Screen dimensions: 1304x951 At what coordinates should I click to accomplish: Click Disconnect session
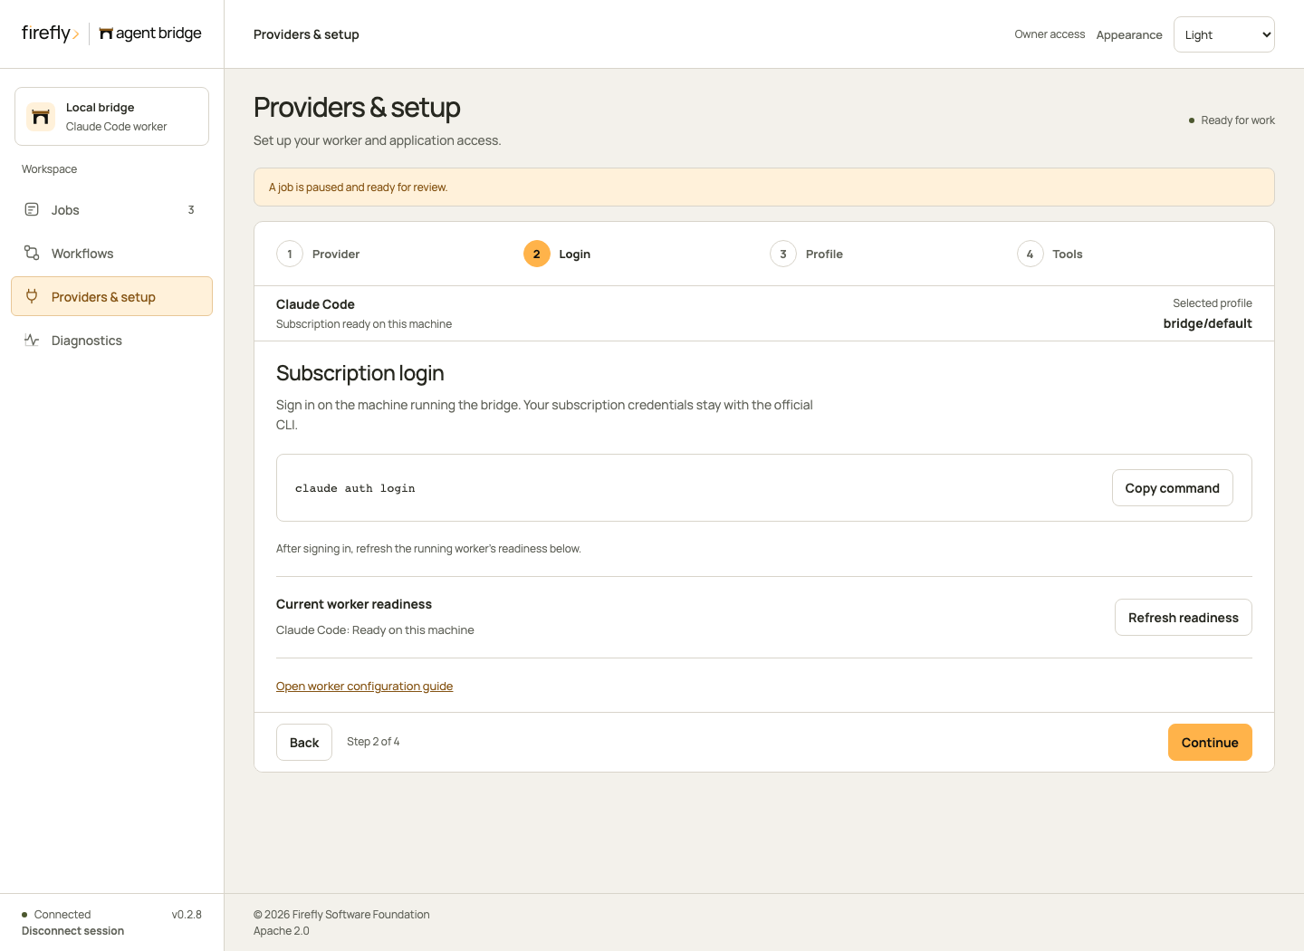tap(72, 931)
